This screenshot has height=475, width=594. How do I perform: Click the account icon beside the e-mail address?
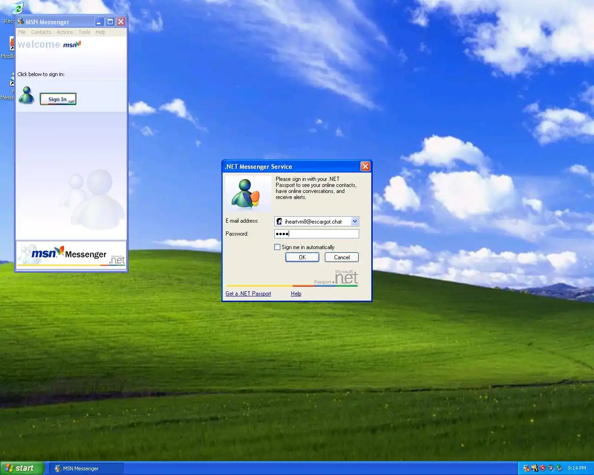tap(279, 221)
